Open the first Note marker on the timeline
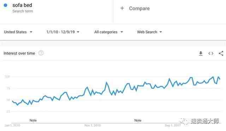This screenshot has height=131, width=226. [x=33, y=120]
